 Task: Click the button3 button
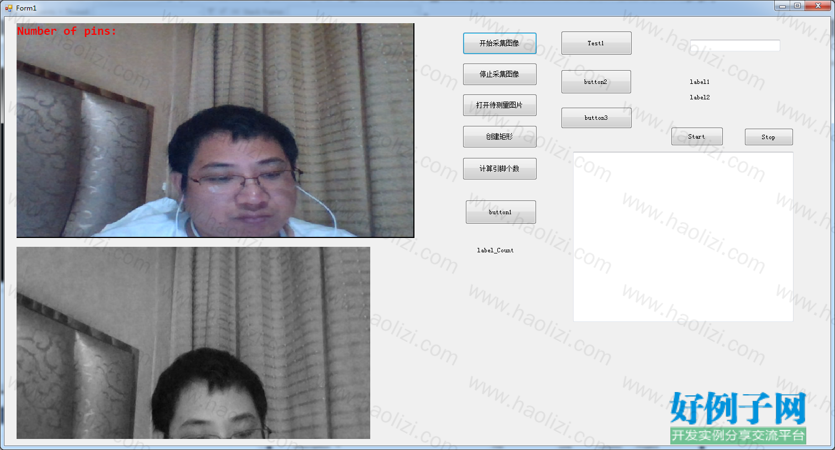point(596,118)
